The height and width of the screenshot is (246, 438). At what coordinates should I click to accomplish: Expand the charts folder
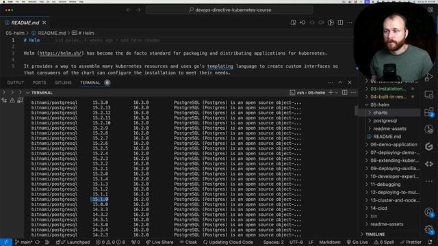click(381, 113)
